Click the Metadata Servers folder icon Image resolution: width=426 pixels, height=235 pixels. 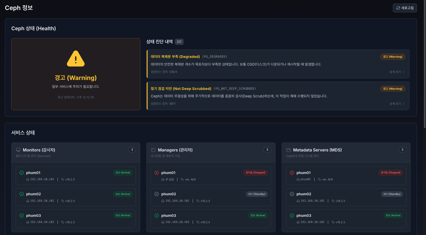(289, 150)
